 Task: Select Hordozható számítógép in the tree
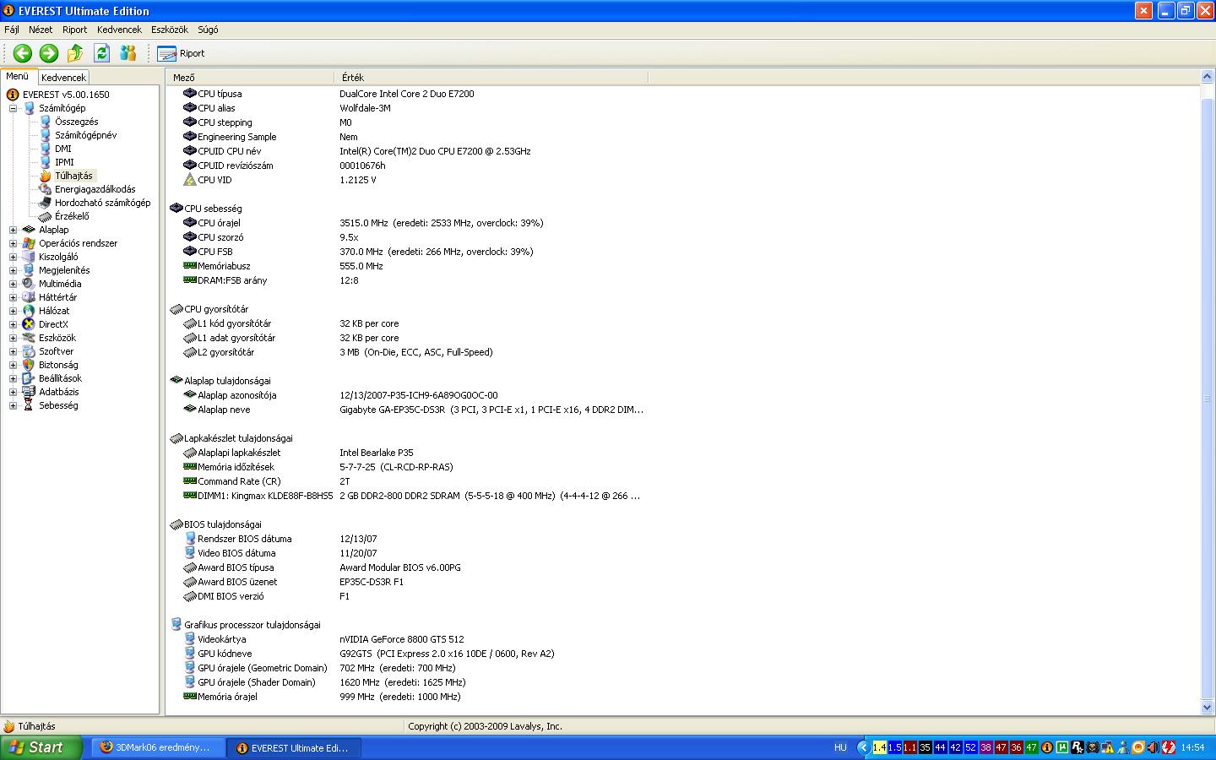pos(103,203)
